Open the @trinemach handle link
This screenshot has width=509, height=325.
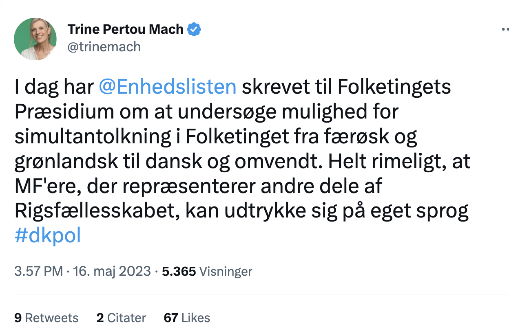tap(104, 47)
